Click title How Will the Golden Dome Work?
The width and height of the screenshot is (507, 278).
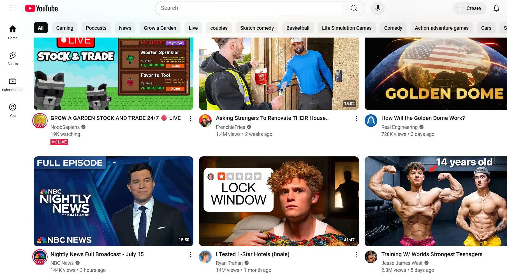pyautogui.click(x=423, y=118)
